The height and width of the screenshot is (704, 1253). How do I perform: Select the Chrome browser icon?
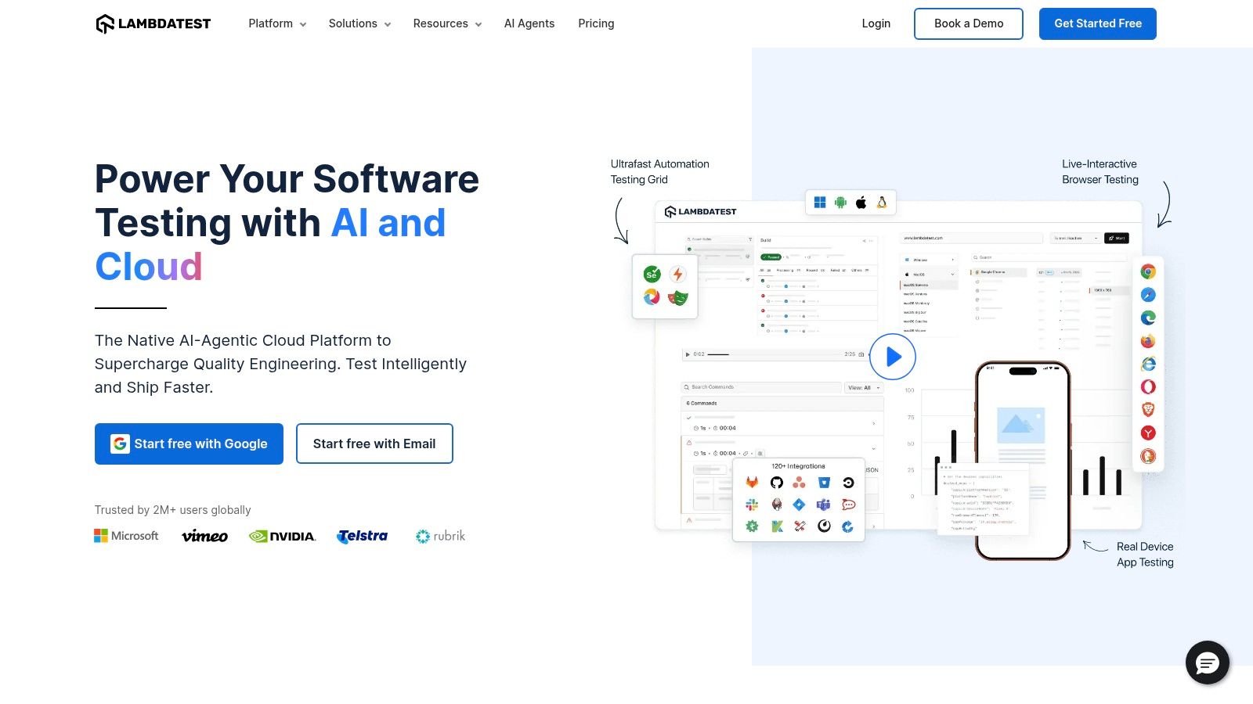tap(1148, 271)
